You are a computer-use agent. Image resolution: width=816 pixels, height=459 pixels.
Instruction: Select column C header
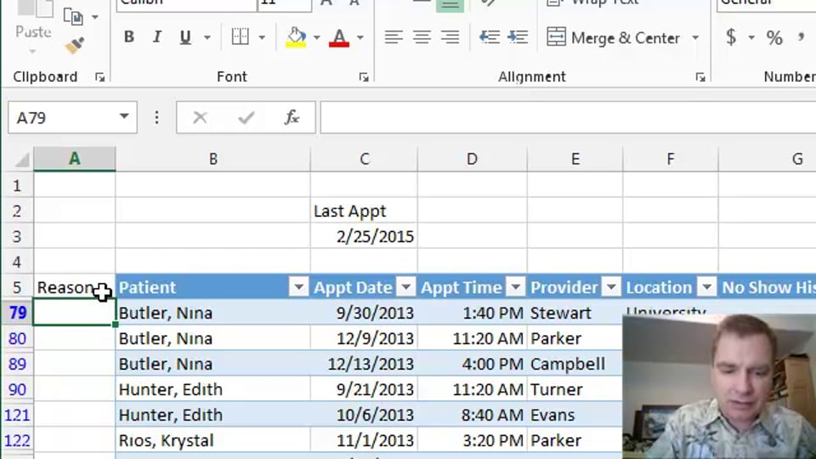pos(365,159)
